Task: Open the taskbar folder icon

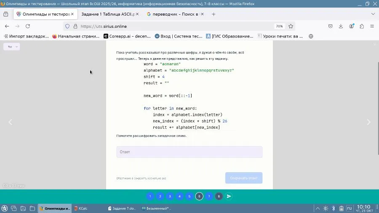Action: [x=32, y=208]
